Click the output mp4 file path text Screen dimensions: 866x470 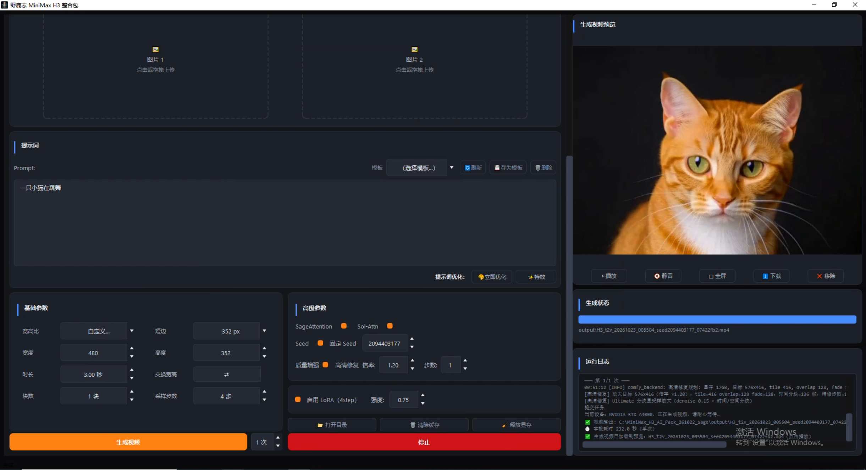click(653, 330)
